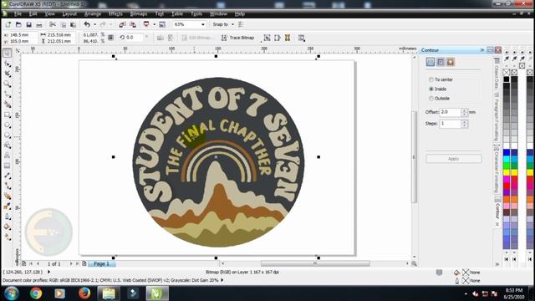Click the Page 1 tab
Screen dimensions: 535x301
point(102,264)
